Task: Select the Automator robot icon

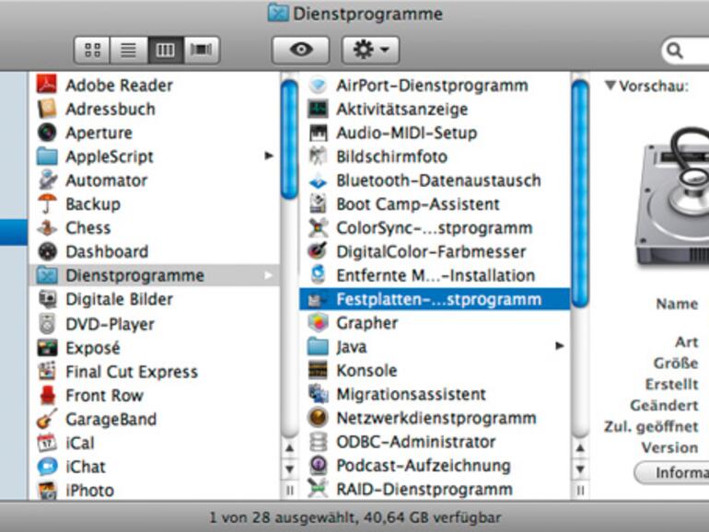Action: coord(47,179)
